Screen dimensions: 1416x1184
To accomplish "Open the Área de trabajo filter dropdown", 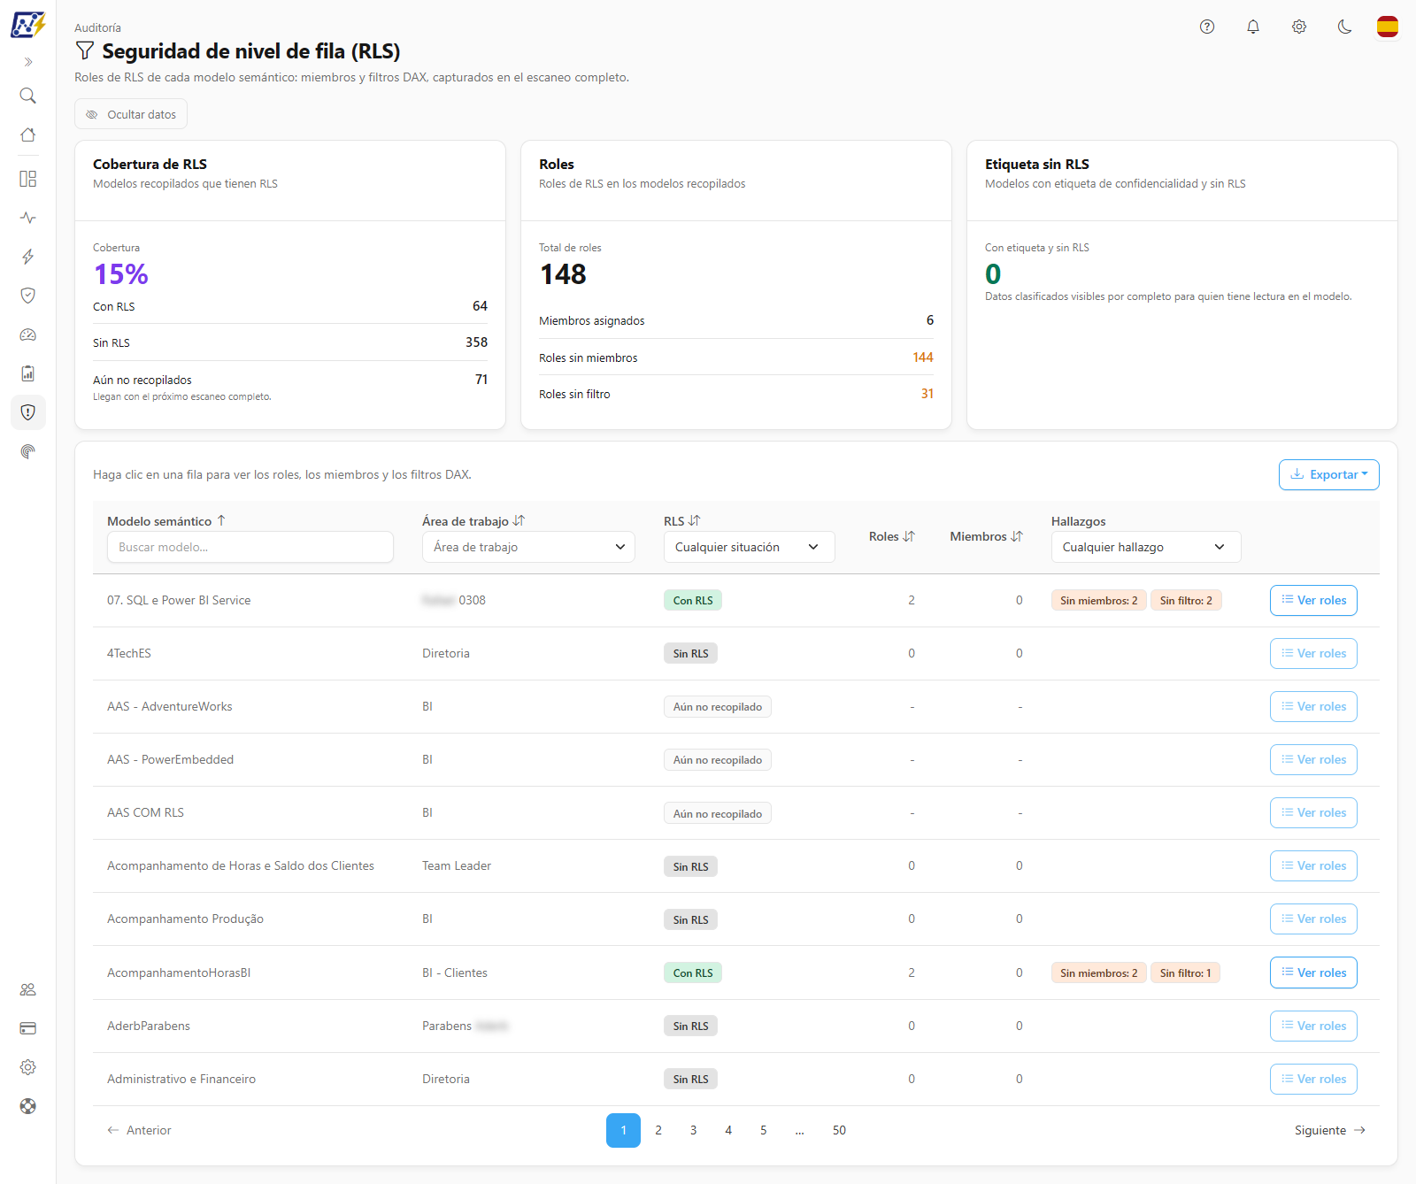I will [x=528, y=547].
